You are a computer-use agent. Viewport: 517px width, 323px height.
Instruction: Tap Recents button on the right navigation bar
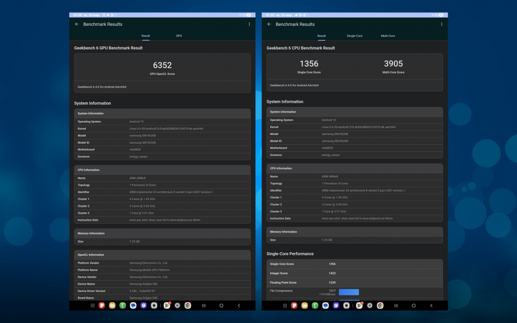coord(397,305)
